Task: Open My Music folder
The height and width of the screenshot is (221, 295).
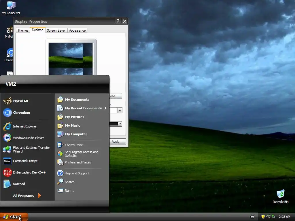Action: 69,125
